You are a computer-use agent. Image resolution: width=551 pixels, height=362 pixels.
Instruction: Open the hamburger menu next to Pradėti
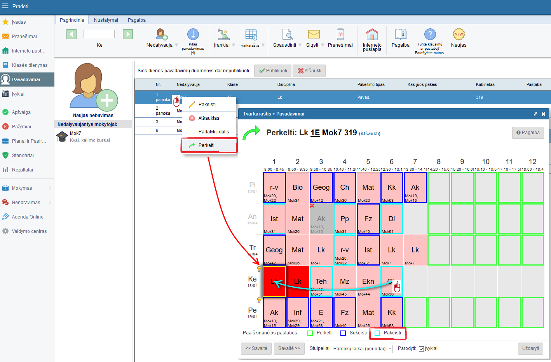pyautogui.click(x=5, y=6)
